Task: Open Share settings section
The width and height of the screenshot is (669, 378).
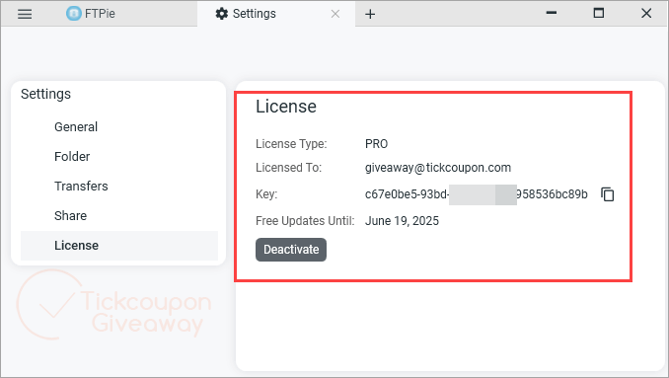Action: pos(119,216)
